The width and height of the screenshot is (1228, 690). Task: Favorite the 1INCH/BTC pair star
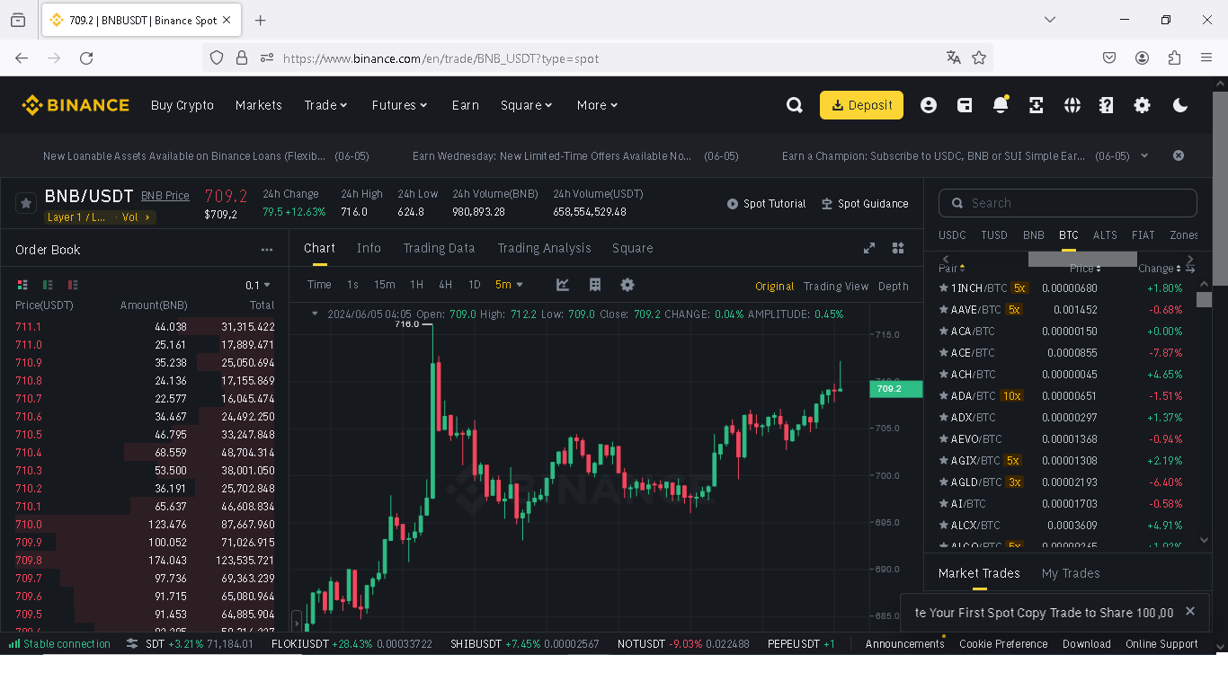point(944,288)
